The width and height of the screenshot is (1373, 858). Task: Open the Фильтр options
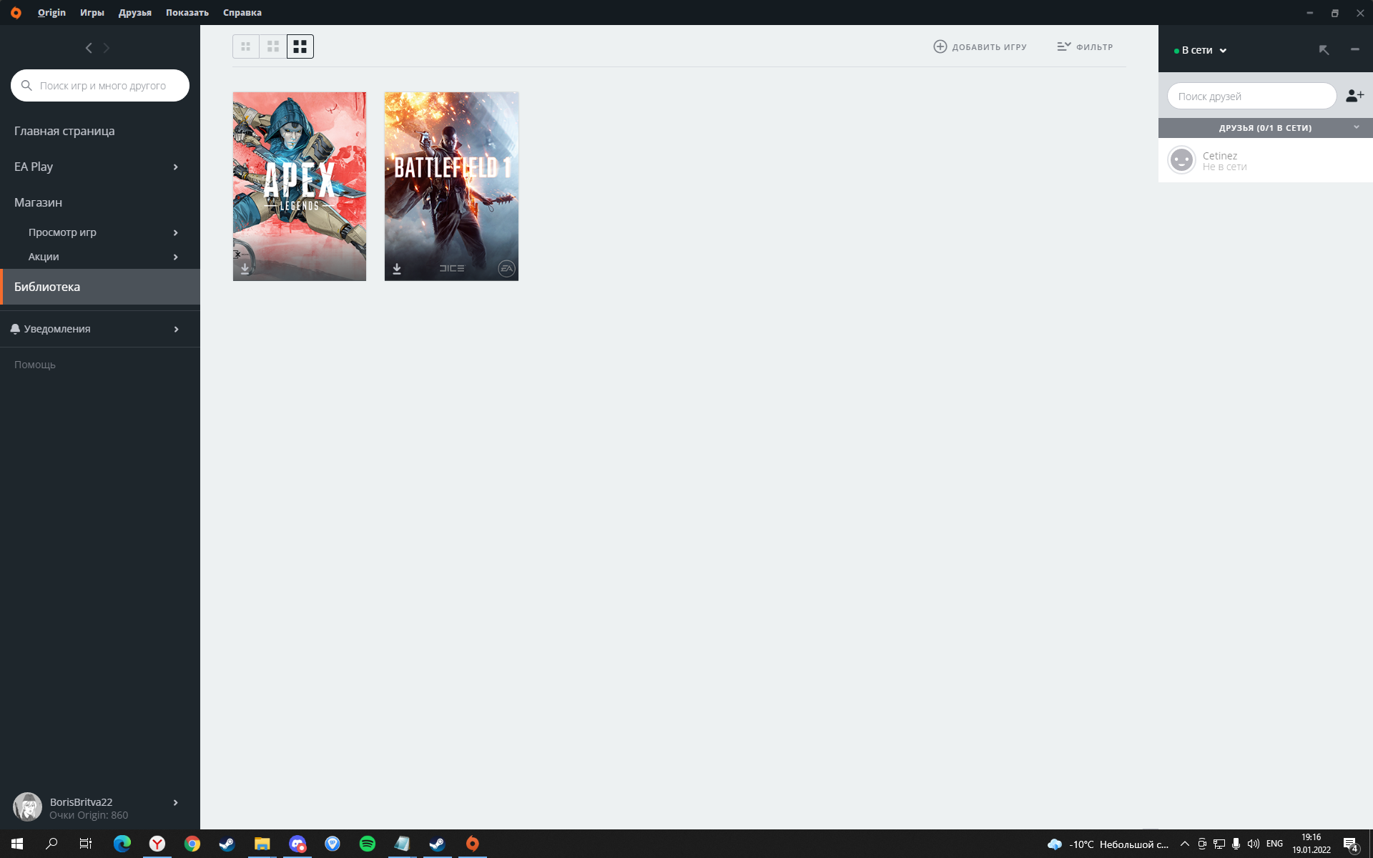tap(1084, 46)
